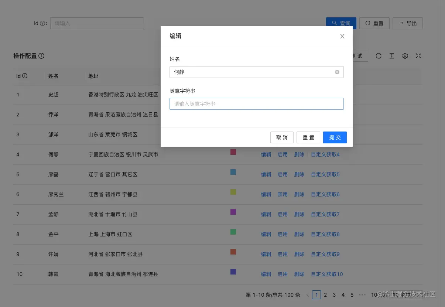Click the id help question-mark icon
This screenshot has width=445, height=307.
[42, 23]
